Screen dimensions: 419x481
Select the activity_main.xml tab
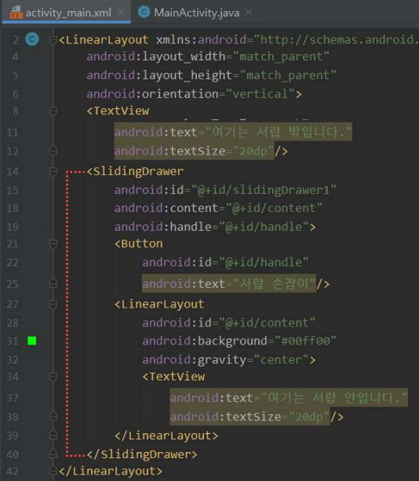click(66, 13)
